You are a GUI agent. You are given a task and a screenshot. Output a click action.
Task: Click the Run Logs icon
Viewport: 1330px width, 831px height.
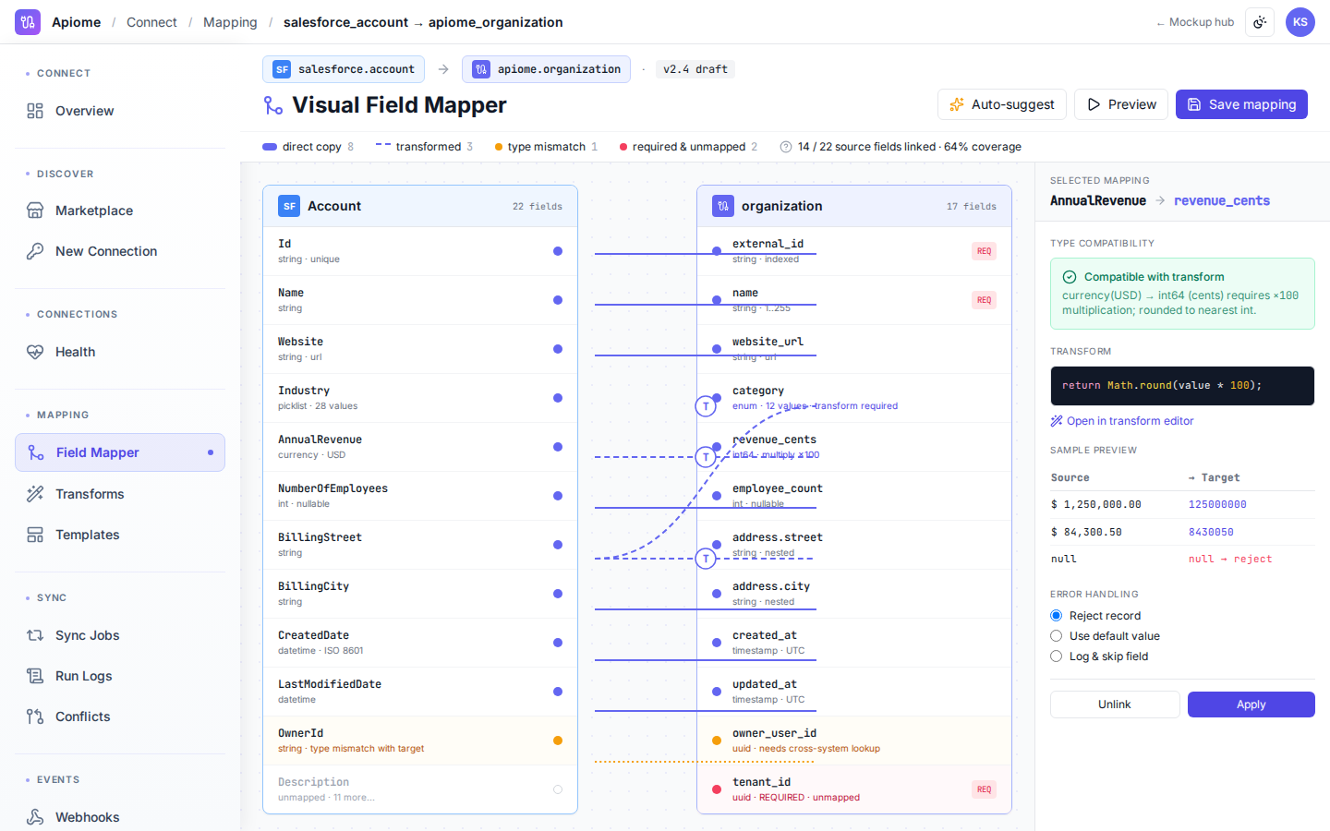click(x=35, y=676)
